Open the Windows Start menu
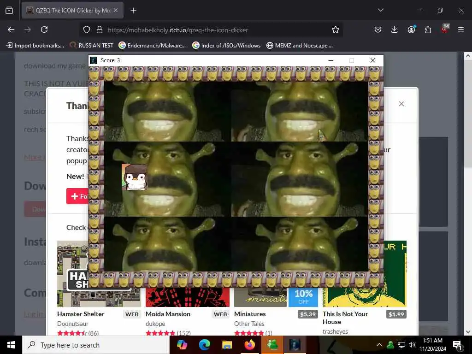Image resolution: width=472 pixels, height=354 pixels. [11, 345]
